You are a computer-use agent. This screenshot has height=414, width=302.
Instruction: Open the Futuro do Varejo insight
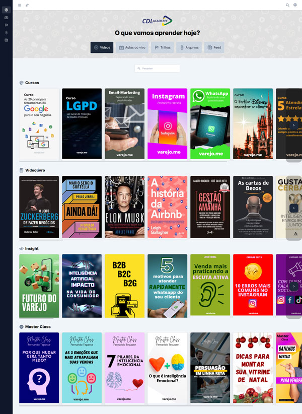point(39,286)
